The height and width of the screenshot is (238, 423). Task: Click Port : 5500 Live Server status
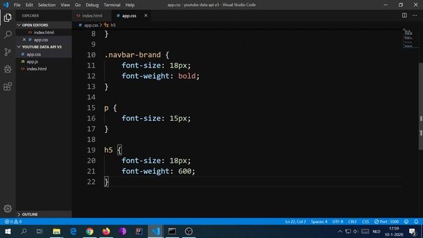pyautogui.click(x=386, y=221)
